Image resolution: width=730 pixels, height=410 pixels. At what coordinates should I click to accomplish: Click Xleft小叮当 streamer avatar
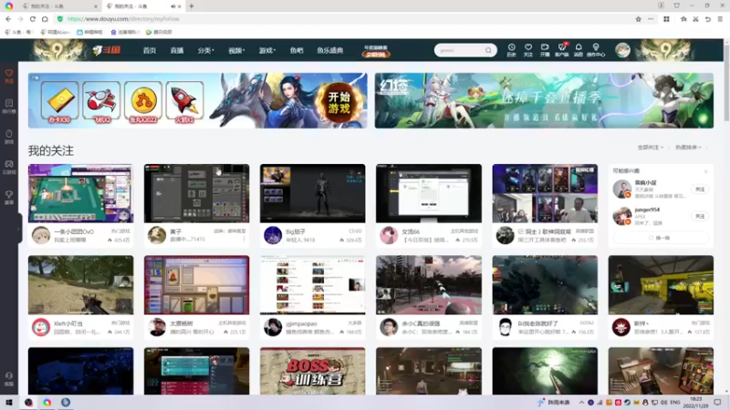(x=41, y=327)
